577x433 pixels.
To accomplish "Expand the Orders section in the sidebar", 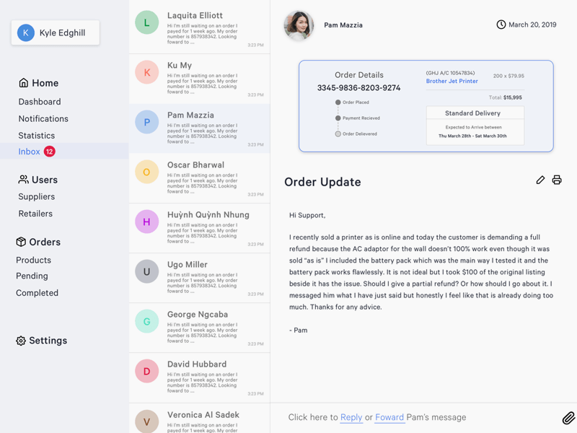I will point(42,242).
